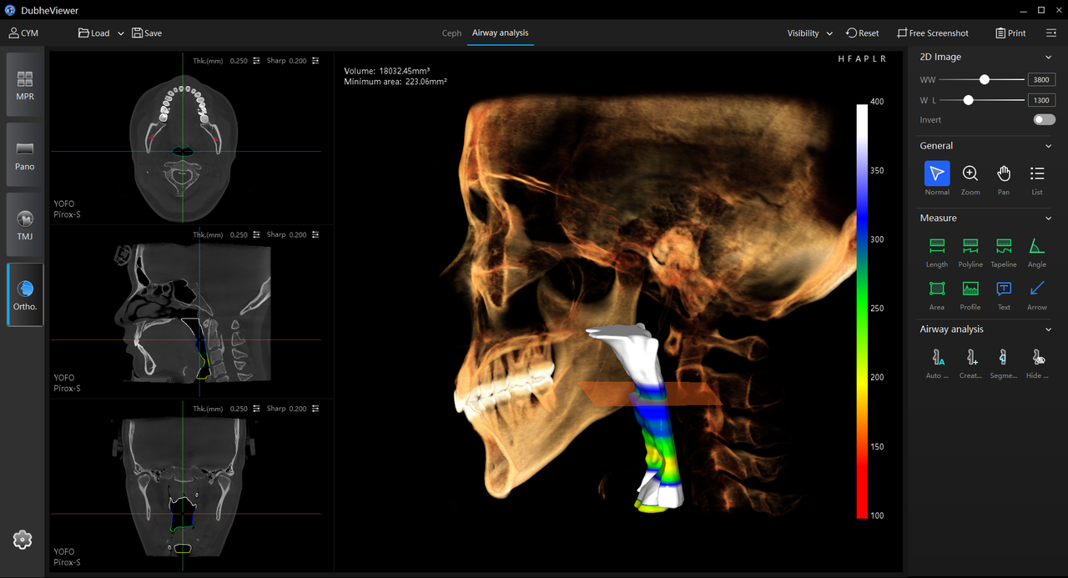The height and width of the screenshot is (578, 1068).
Task: Click the Load button
Action: (93, 33)
